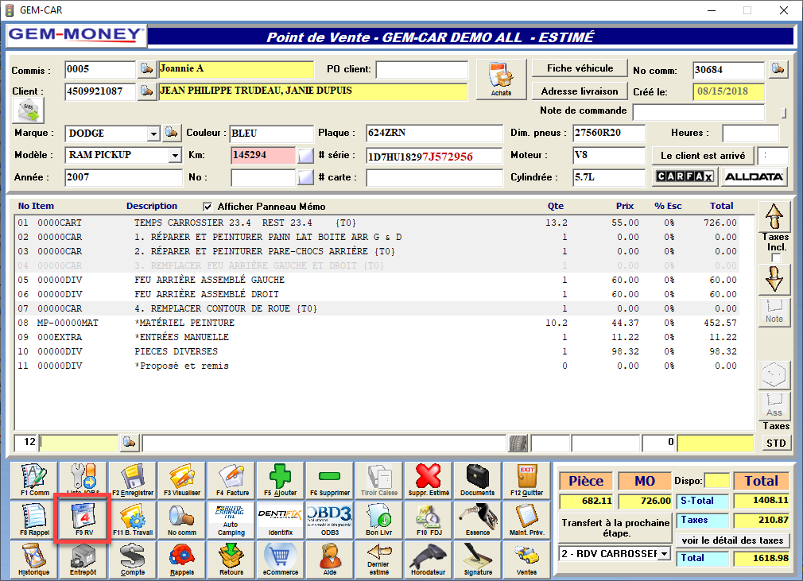
Task: Open the ODB3 diagnostic tool
Action: click(x=330, y=520)
